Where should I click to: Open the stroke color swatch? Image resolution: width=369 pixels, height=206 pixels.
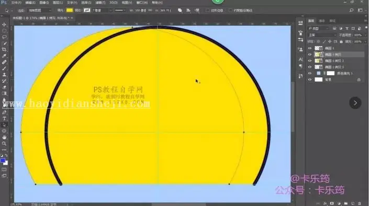click(87, 10)
